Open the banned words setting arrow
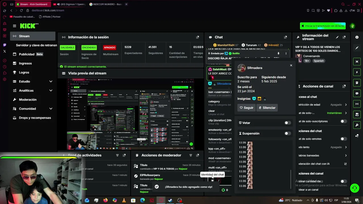This screenshot has width=363, height=204. [346, 156]
